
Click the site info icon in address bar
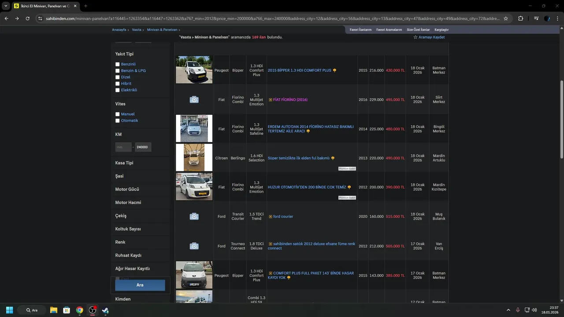pyautogui.click(x=40, y=18)
